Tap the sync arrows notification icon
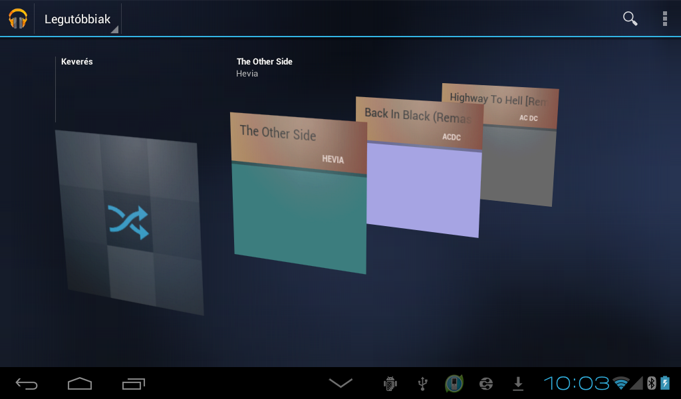 [x=486, y=384]
